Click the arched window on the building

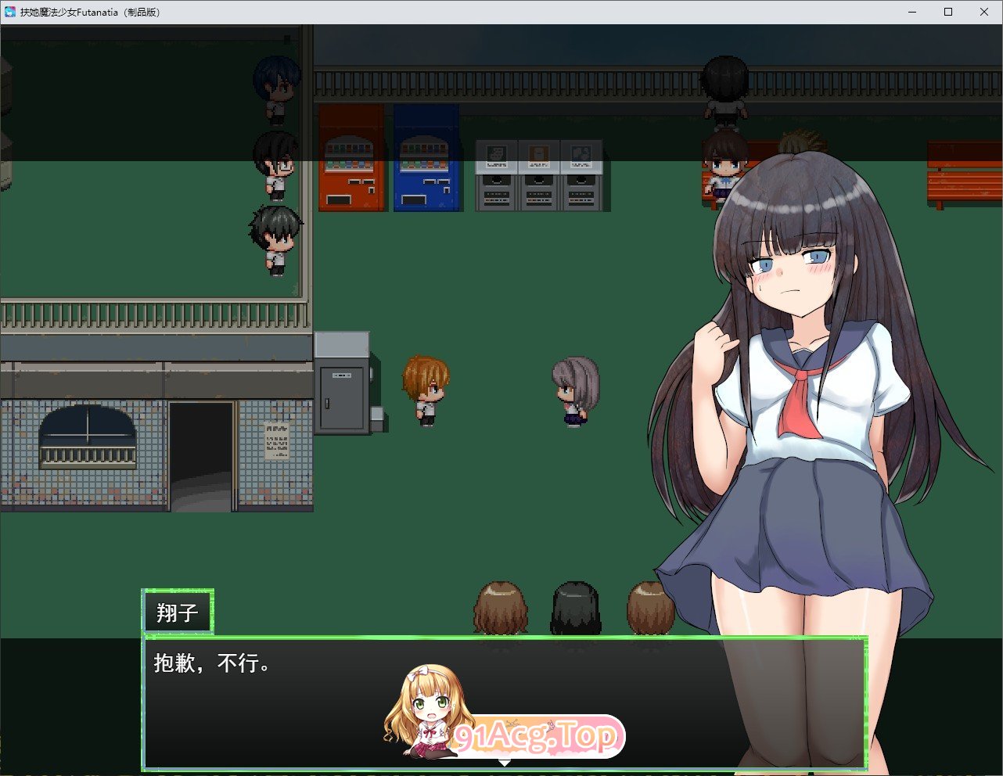[88, 437]
